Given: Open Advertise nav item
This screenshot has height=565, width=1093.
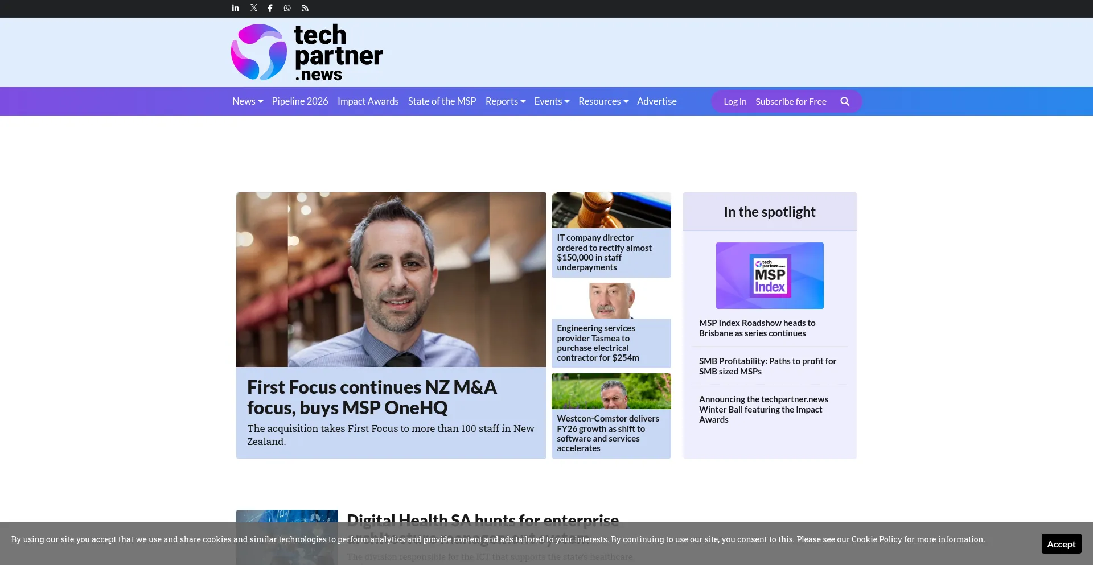Looking at the screenshot, I should [657, 101].
